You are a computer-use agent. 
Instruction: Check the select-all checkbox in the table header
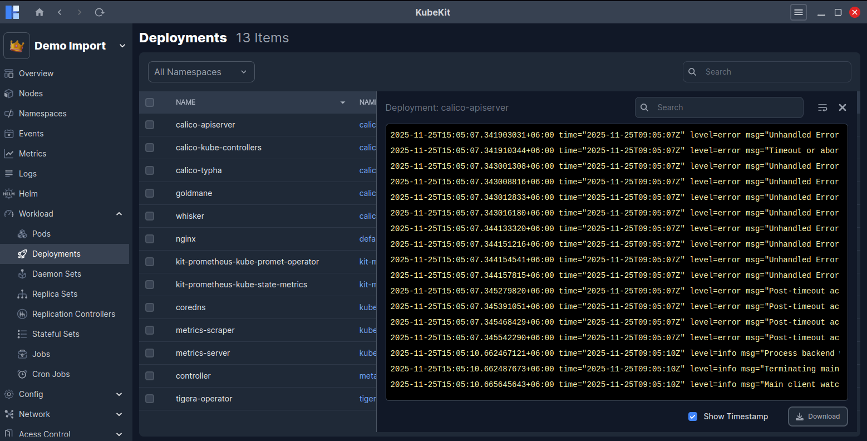pos(149,102)
